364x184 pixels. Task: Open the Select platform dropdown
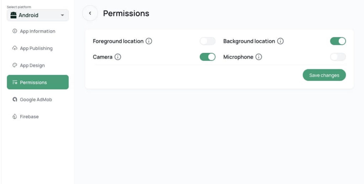[x=37, y=15]
